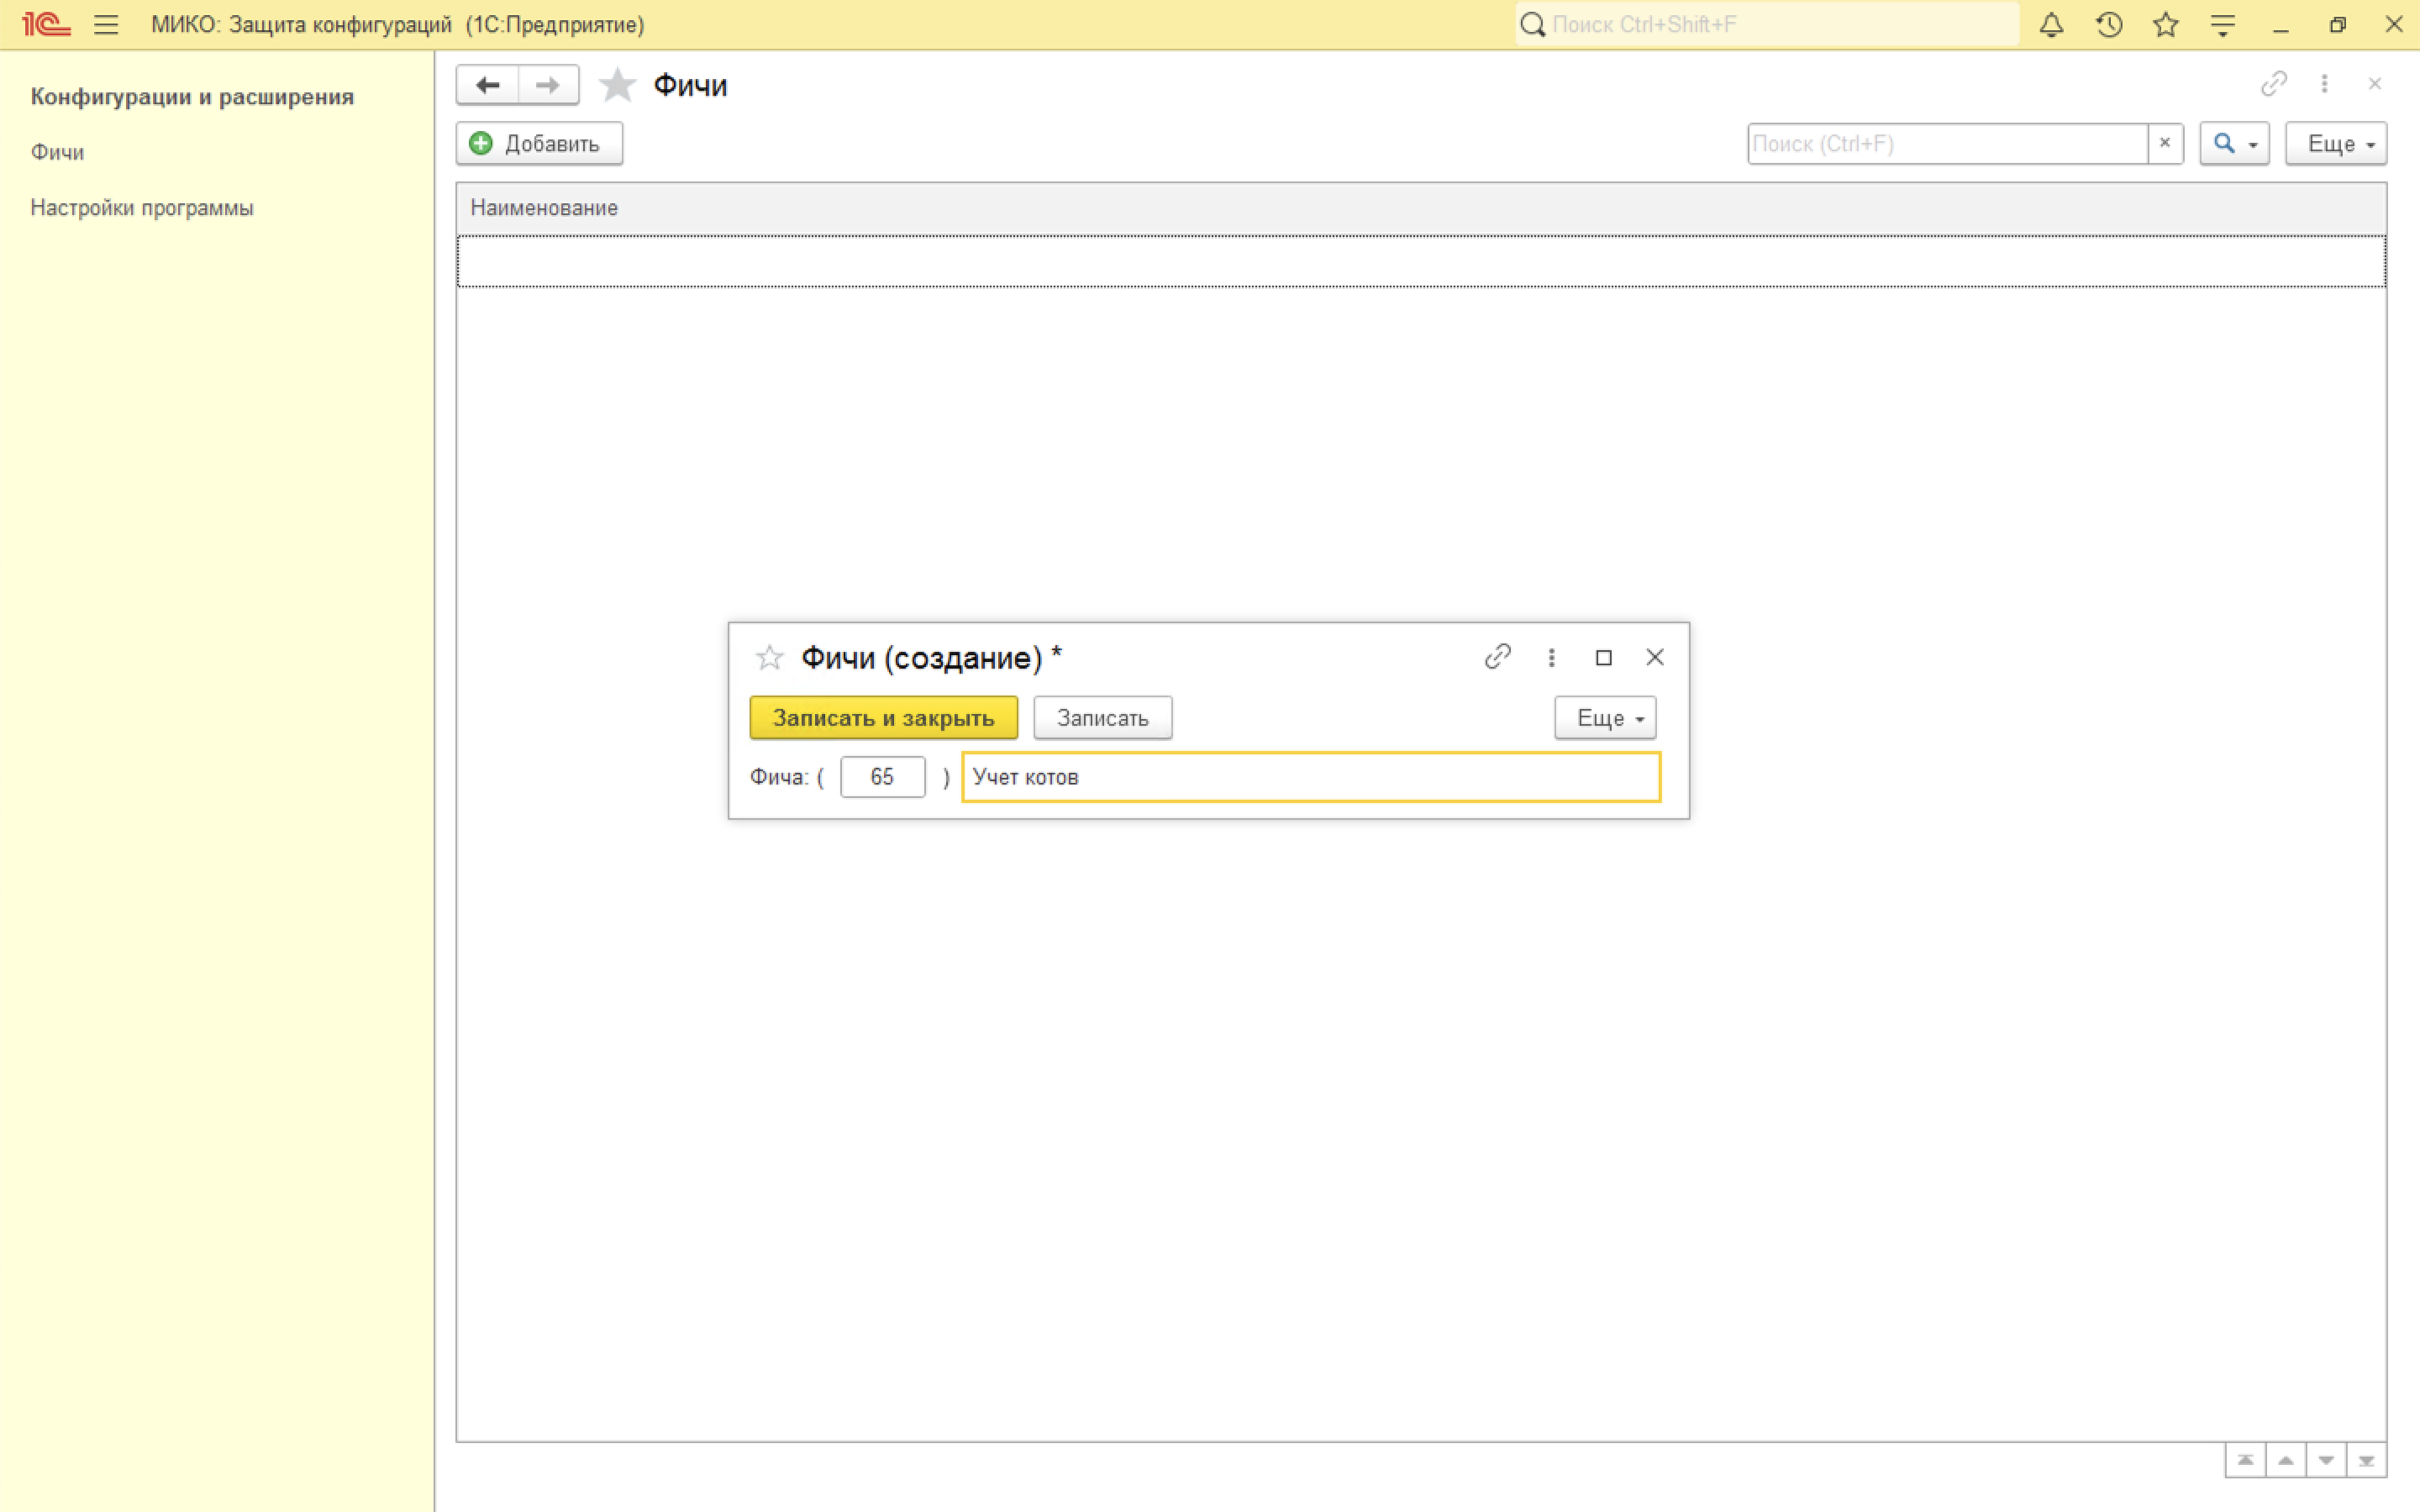Move up one page in list
Viewport: 2420px width, 1512px height.
pos(2286,1460)
